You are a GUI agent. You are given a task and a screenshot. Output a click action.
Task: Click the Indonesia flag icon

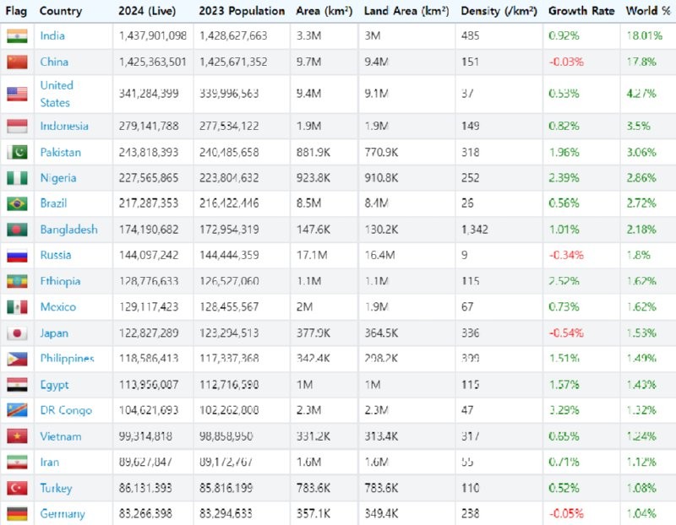[x=17, y=127]
